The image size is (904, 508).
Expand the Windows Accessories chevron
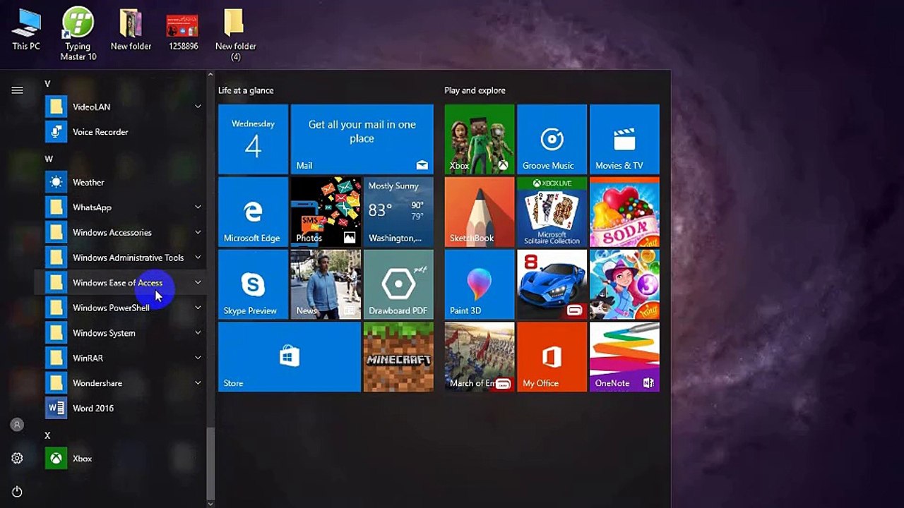coord(198,232)
